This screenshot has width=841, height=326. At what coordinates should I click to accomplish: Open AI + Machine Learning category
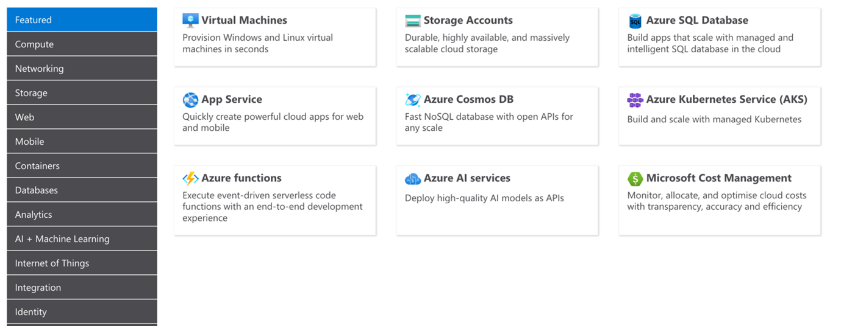82,238
